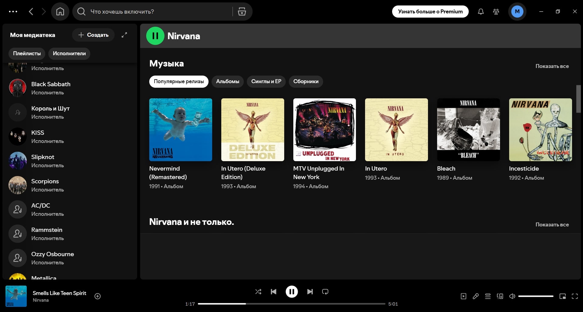This screenshot has height=312, width=583.
Task: Go back with the left arrow
Action: [x=31, y=12]
